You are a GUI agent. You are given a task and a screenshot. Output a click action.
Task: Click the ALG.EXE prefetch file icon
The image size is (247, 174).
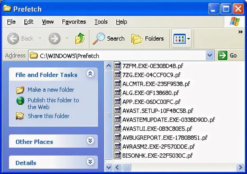point(117,93)
